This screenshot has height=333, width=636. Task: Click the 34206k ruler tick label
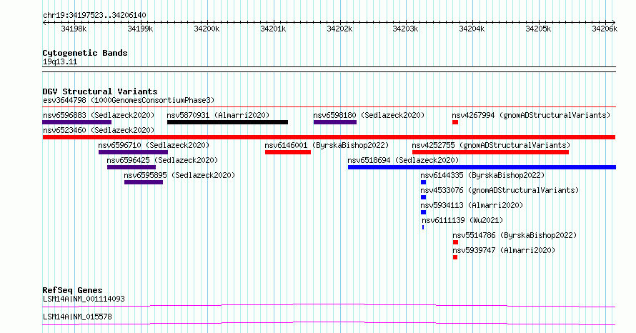click(x=605, y=29)
